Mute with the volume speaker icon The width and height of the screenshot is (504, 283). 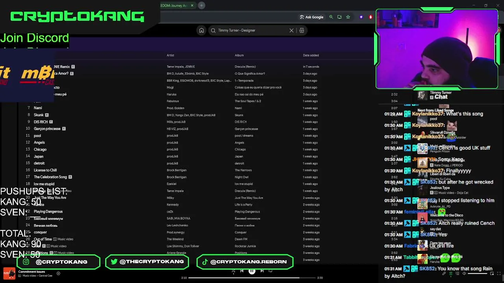(464, 274)
